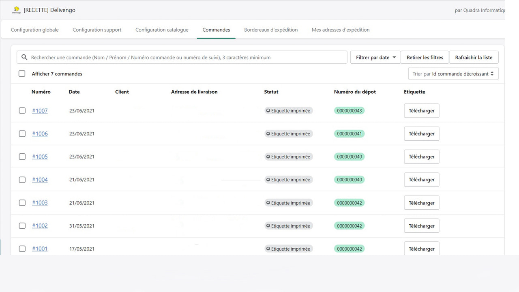Check the box for order #1003

click(22, 203)
